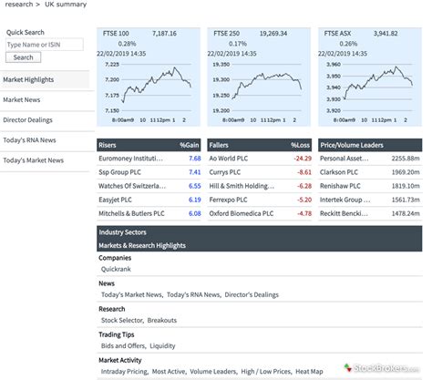Click the -4.78 loss value
Screen dimensions: 432x380
(x=304, y=213)
